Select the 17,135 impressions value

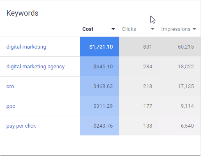(186, 86)
